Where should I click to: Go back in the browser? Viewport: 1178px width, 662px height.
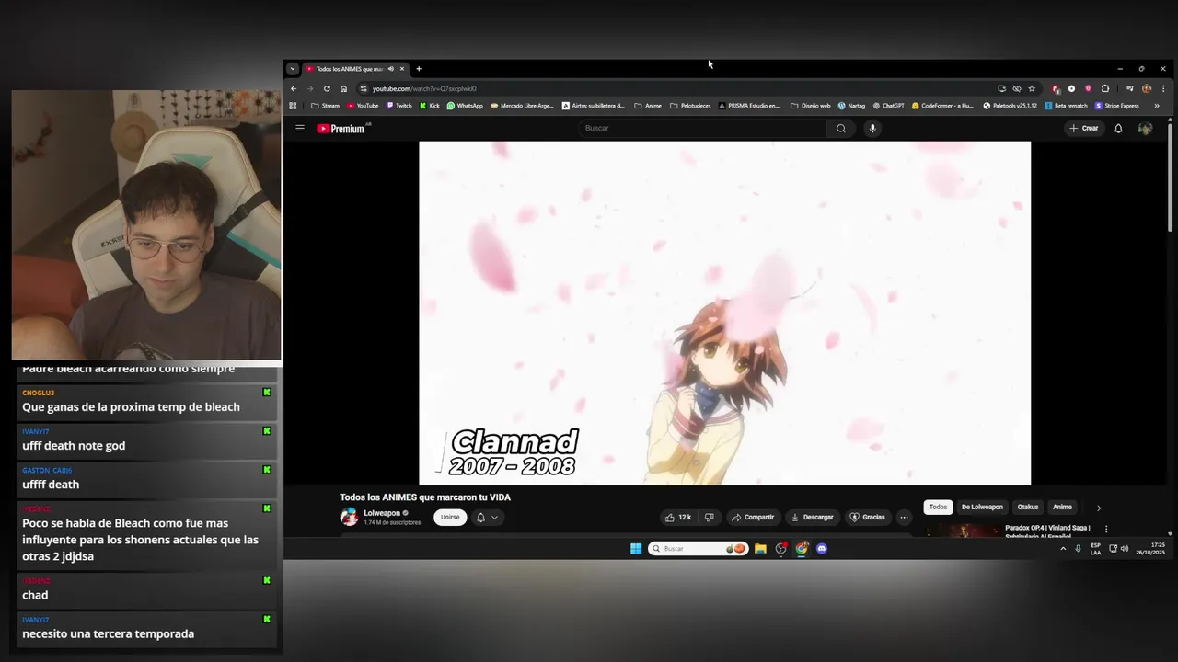tap(294, 88)
